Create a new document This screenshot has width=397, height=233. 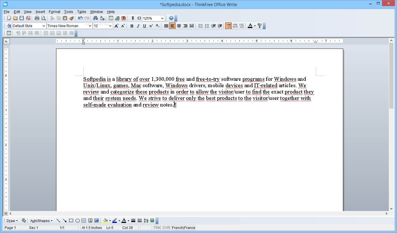pyautogui.click(x=9, y=18)
